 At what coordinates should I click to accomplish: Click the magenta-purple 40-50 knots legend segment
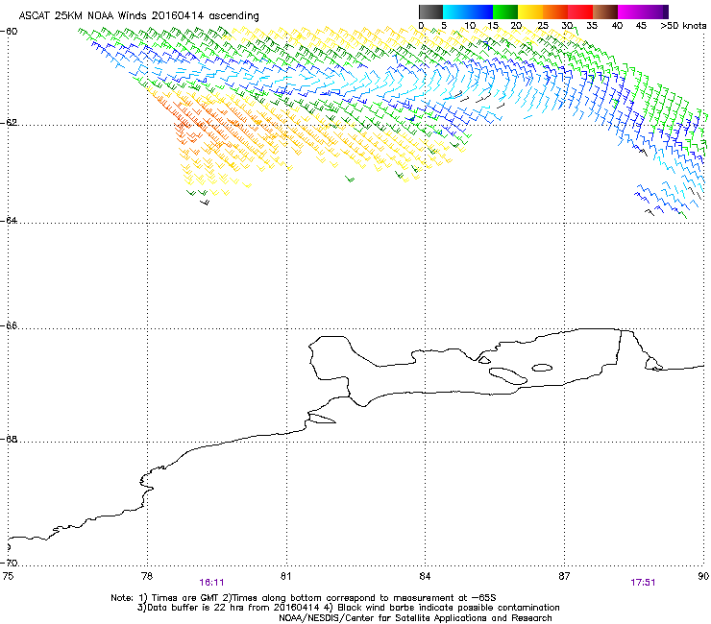click(x=643, y=12)
